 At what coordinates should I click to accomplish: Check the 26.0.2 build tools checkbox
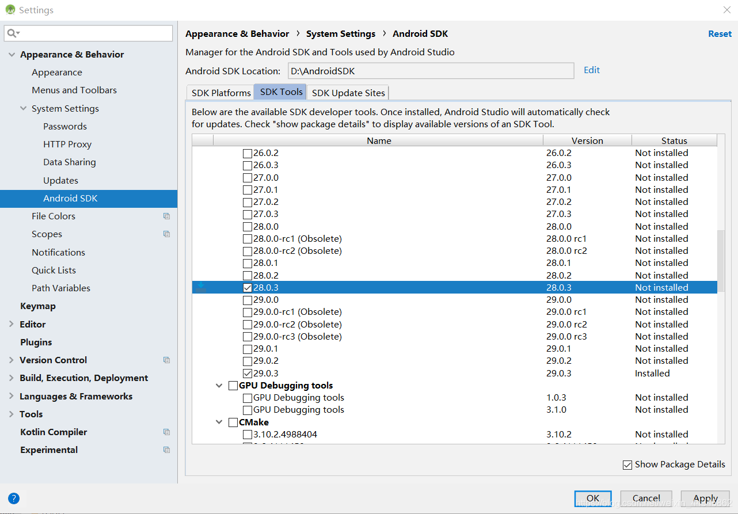click(248, 154)
